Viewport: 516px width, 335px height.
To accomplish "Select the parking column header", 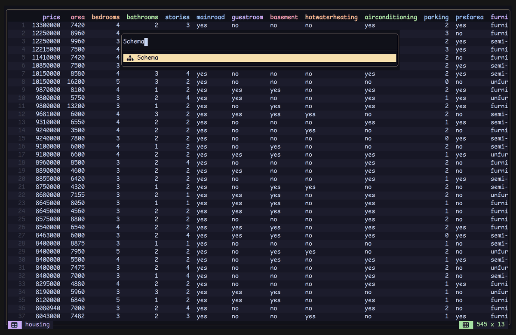I will tap(436, 17).
